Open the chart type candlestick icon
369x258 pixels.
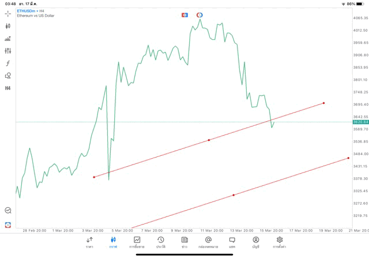click(8, 26)
